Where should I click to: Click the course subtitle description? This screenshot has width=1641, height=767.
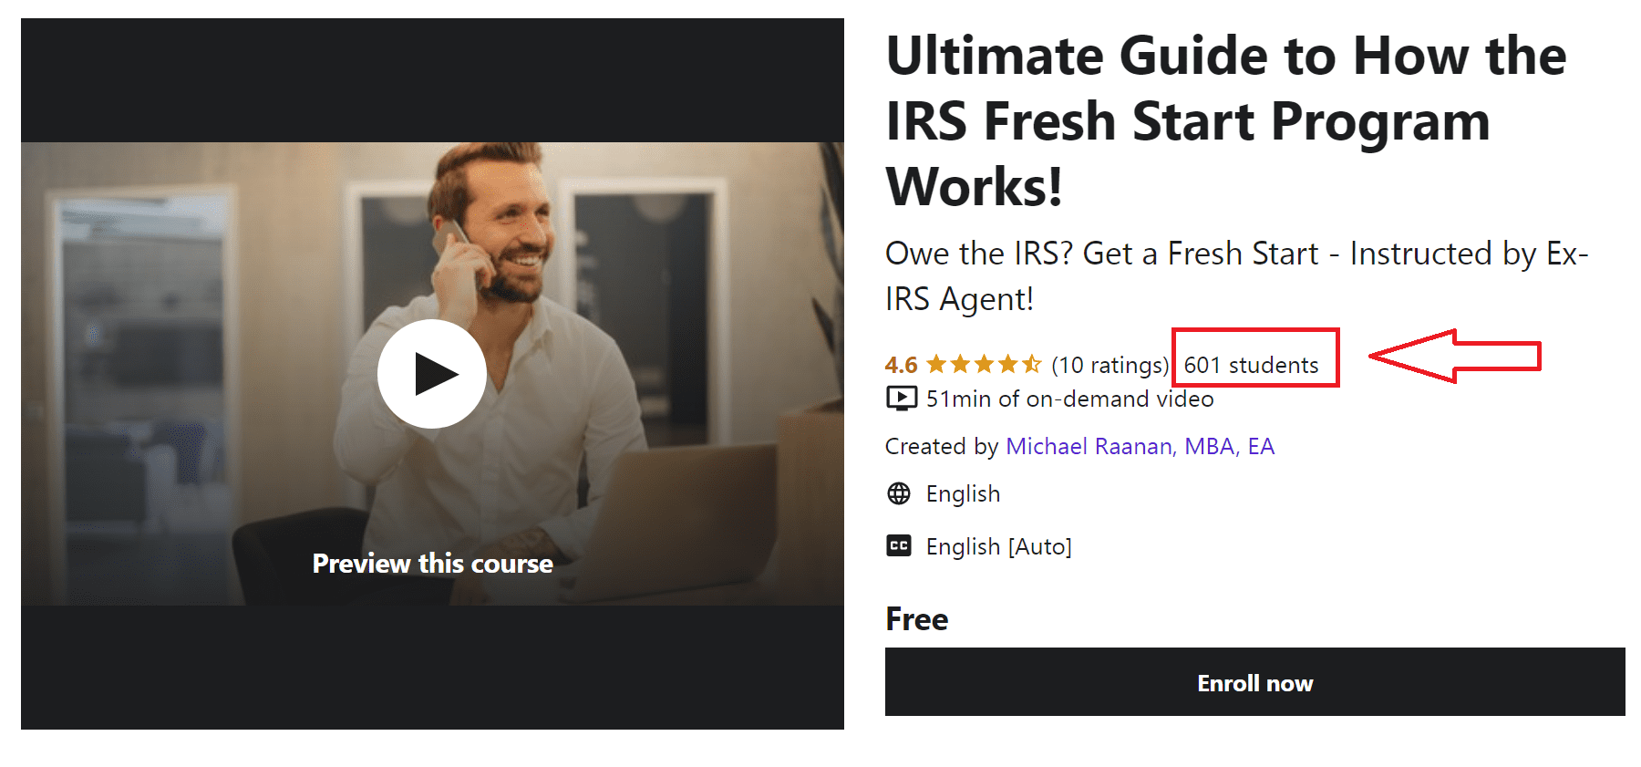(x=1236, y=275)
